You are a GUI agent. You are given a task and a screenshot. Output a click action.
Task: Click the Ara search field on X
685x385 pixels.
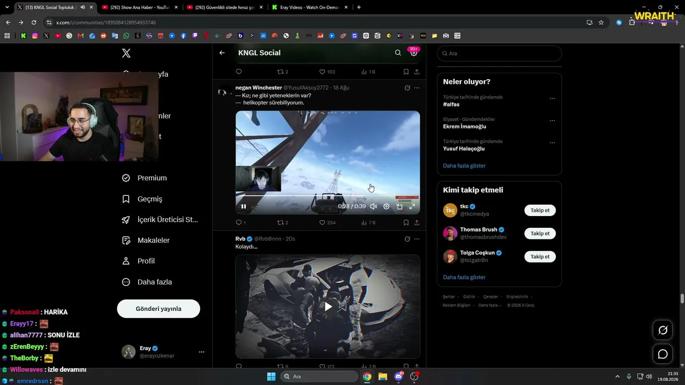[499, 53]
